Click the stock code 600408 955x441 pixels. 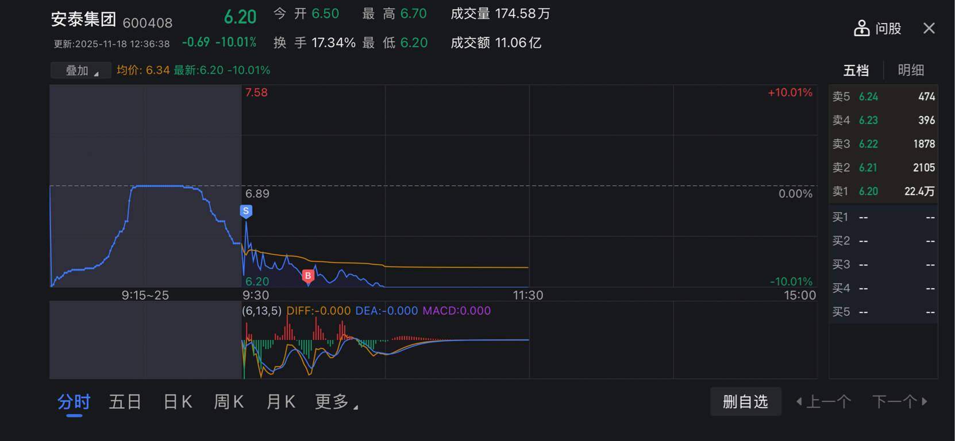click(148, 23)
